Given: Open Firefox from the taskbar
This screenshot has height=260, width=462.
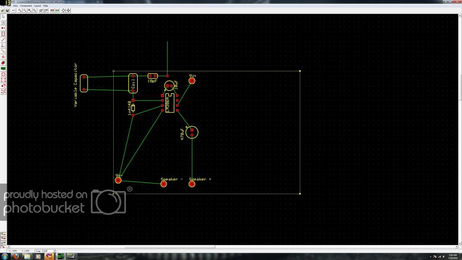Looking at the screenshot, I should (16, 256).
